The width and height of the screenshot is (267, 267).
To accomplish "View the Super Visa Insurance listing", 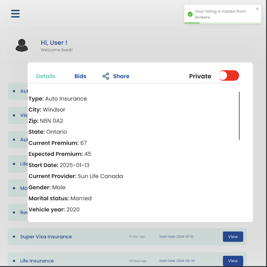I will [233, 237].
